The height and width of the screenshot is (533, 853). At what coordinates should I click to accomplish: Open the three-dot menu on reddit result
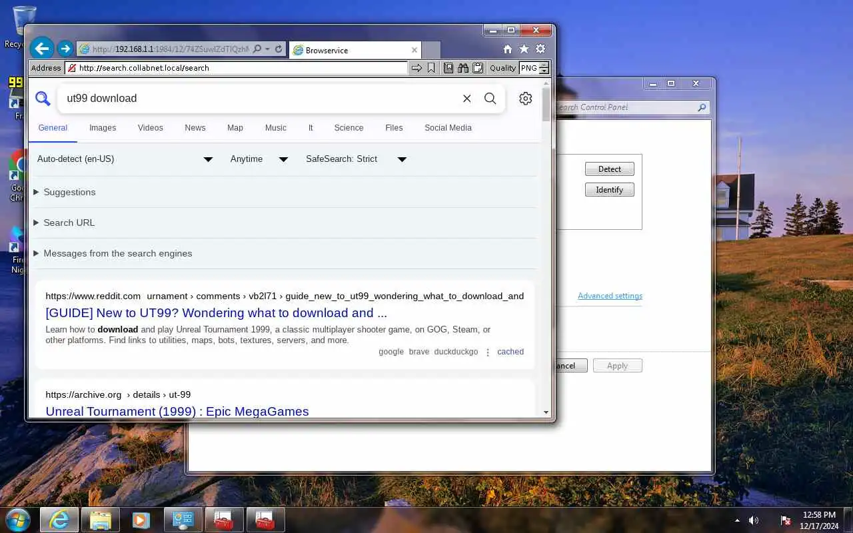[x=488, y=352]
